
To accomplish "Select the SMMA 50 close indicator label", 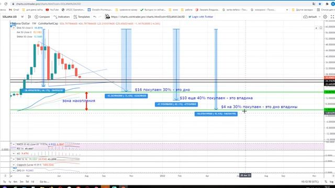I will pos(25,37).
